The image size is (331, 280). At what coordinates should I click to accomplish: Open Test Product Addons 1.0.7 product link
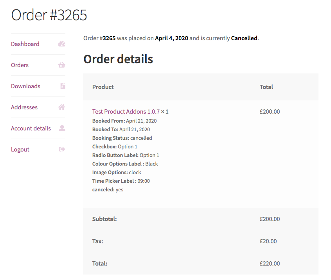126,111
